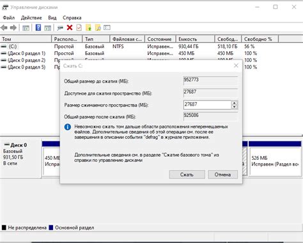Click the show/hide console tree toolbar icon

tap(26, 27)
